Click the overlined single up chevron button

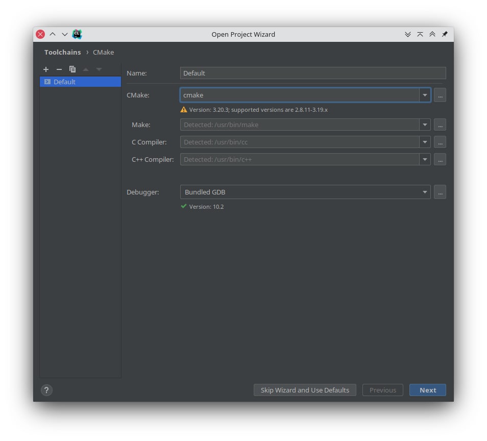tap(420, 34)
